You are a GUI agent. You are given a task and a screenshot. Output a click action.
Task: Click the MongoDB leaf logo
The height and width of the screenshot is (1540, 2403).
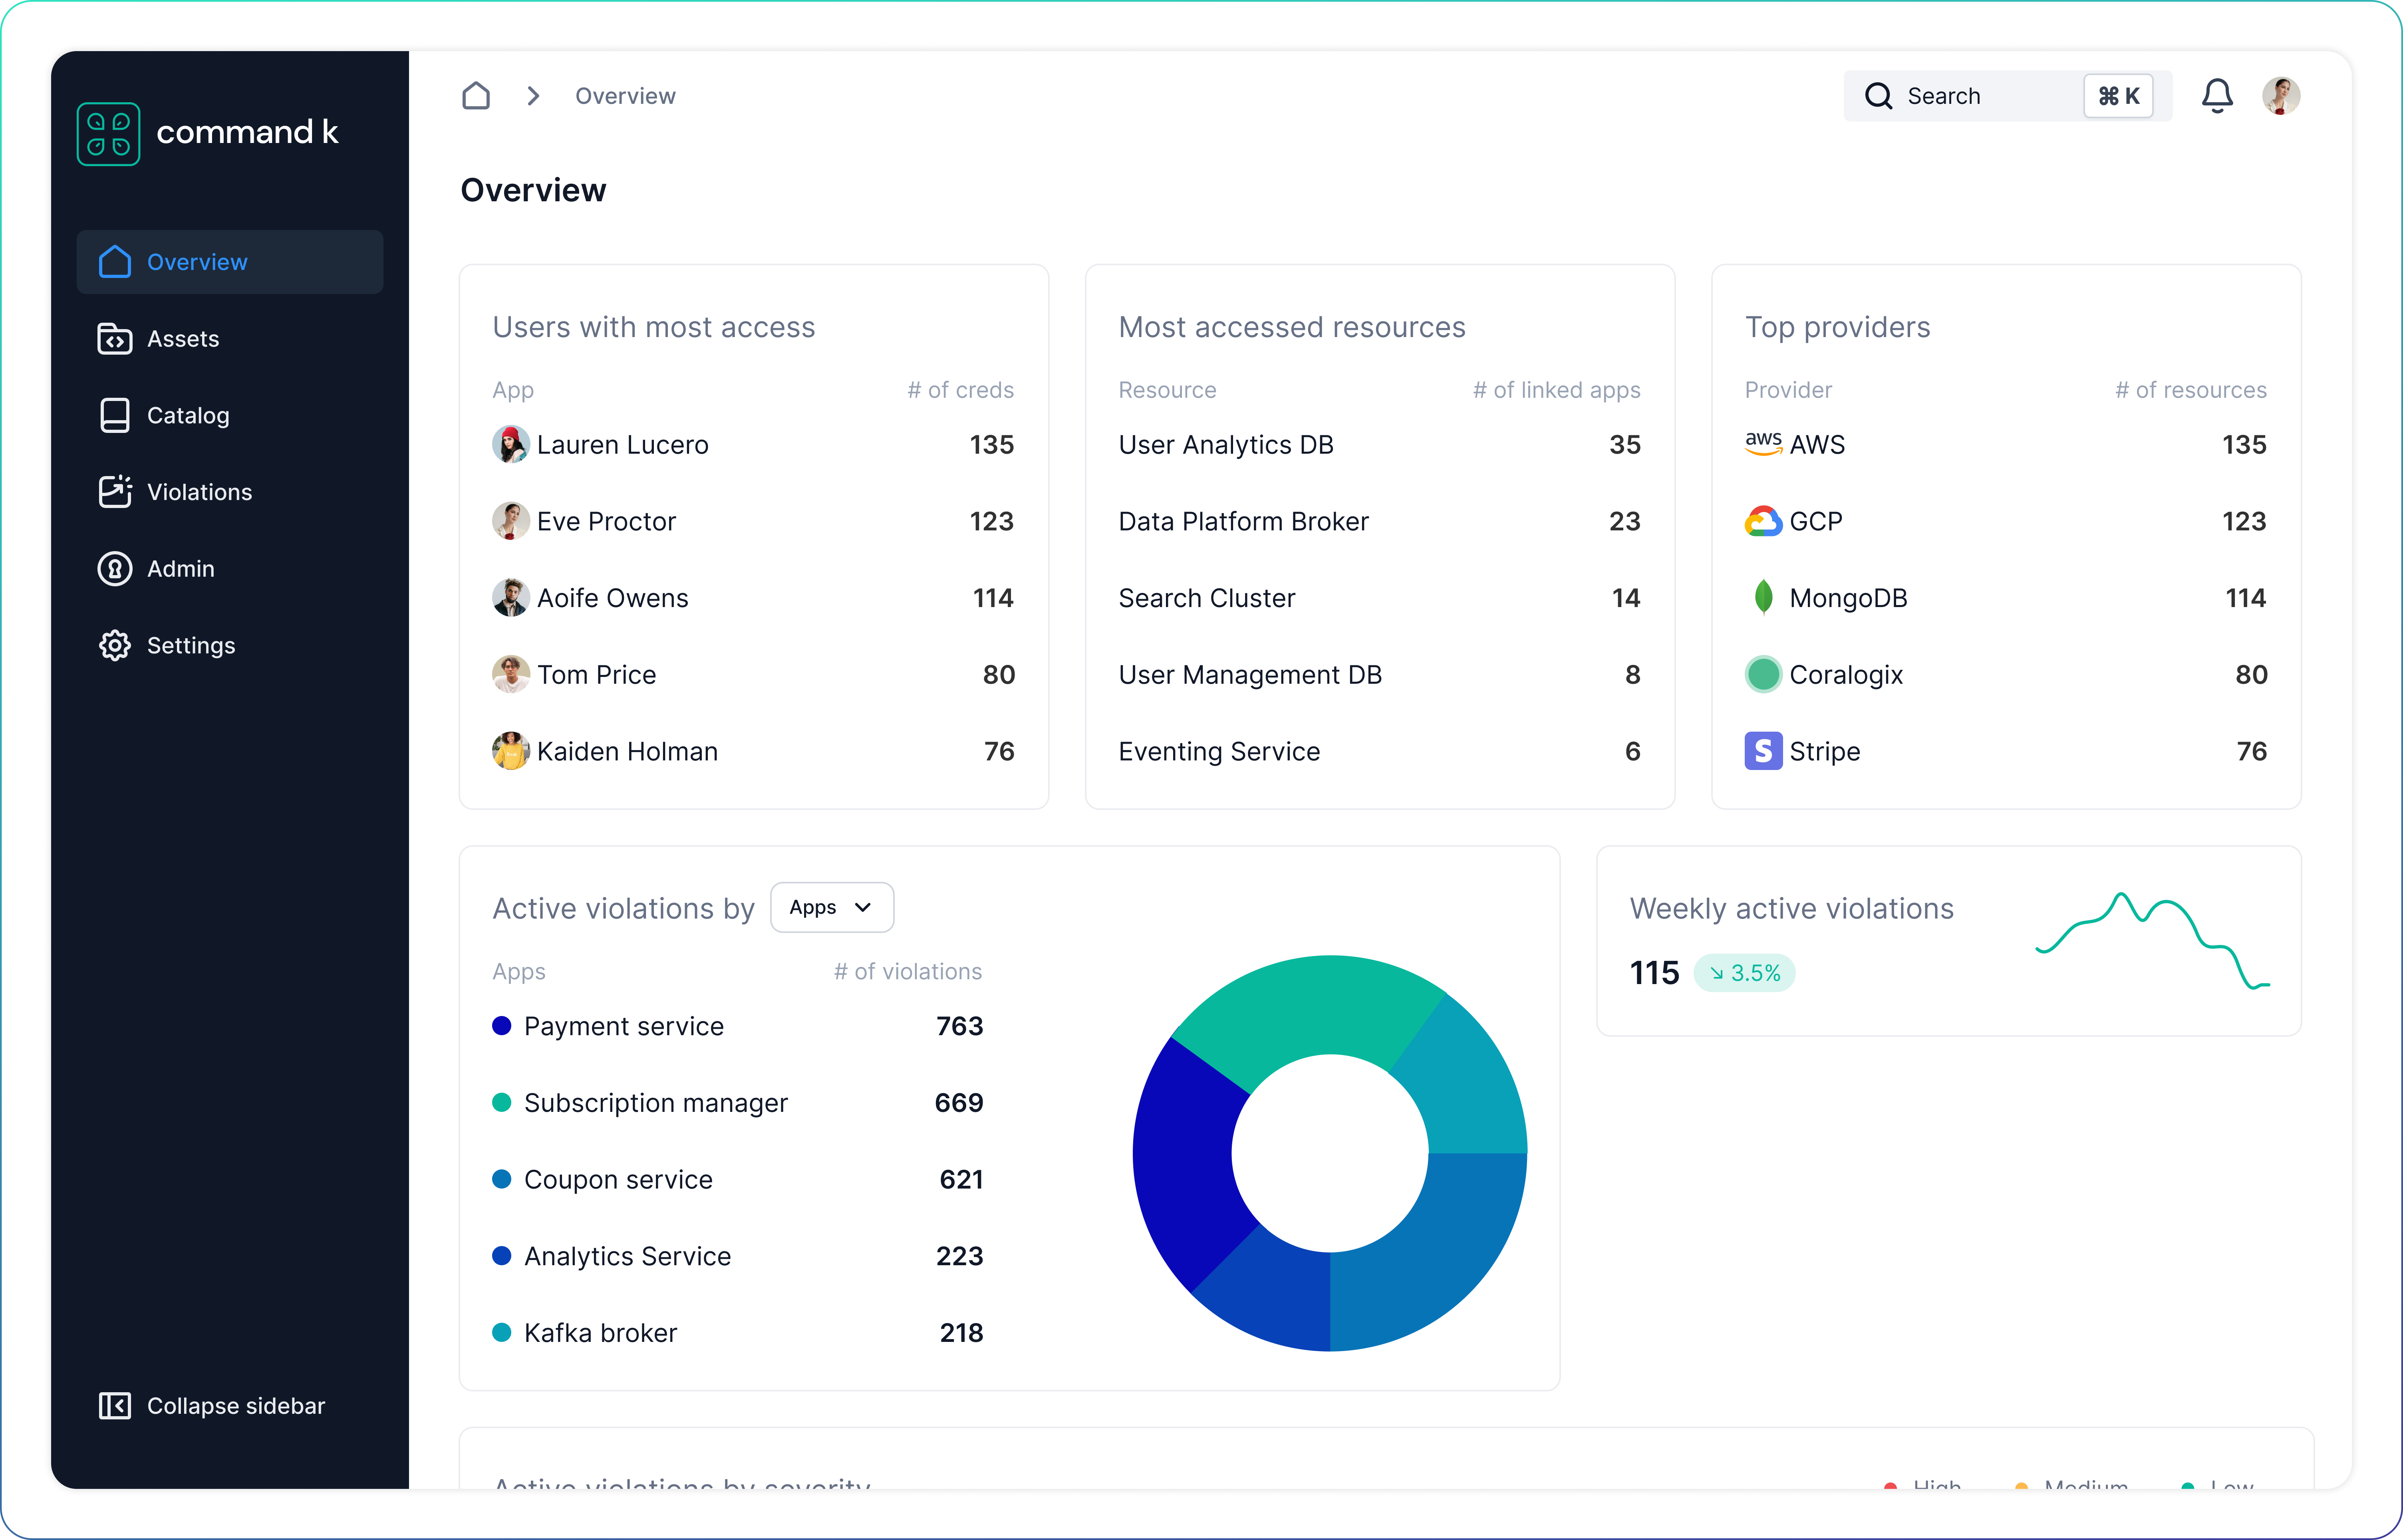point(1763,598)
